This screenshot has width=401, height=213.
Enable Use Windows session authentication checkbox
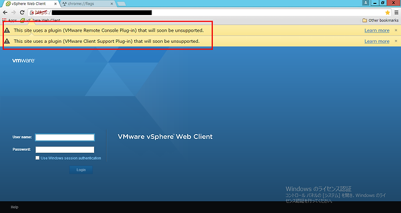pos(37,158)
